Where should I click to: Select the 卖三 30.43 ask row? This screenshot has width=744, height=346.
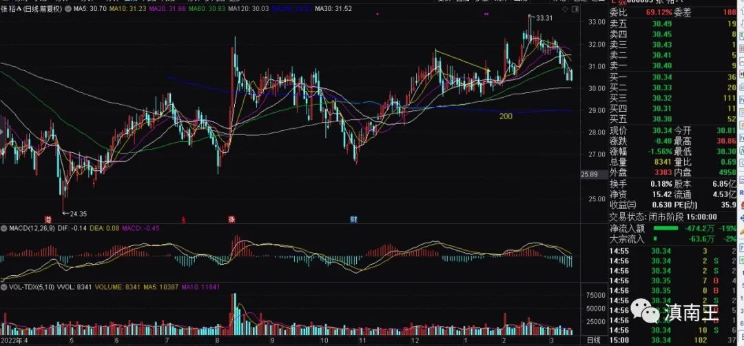673,45
